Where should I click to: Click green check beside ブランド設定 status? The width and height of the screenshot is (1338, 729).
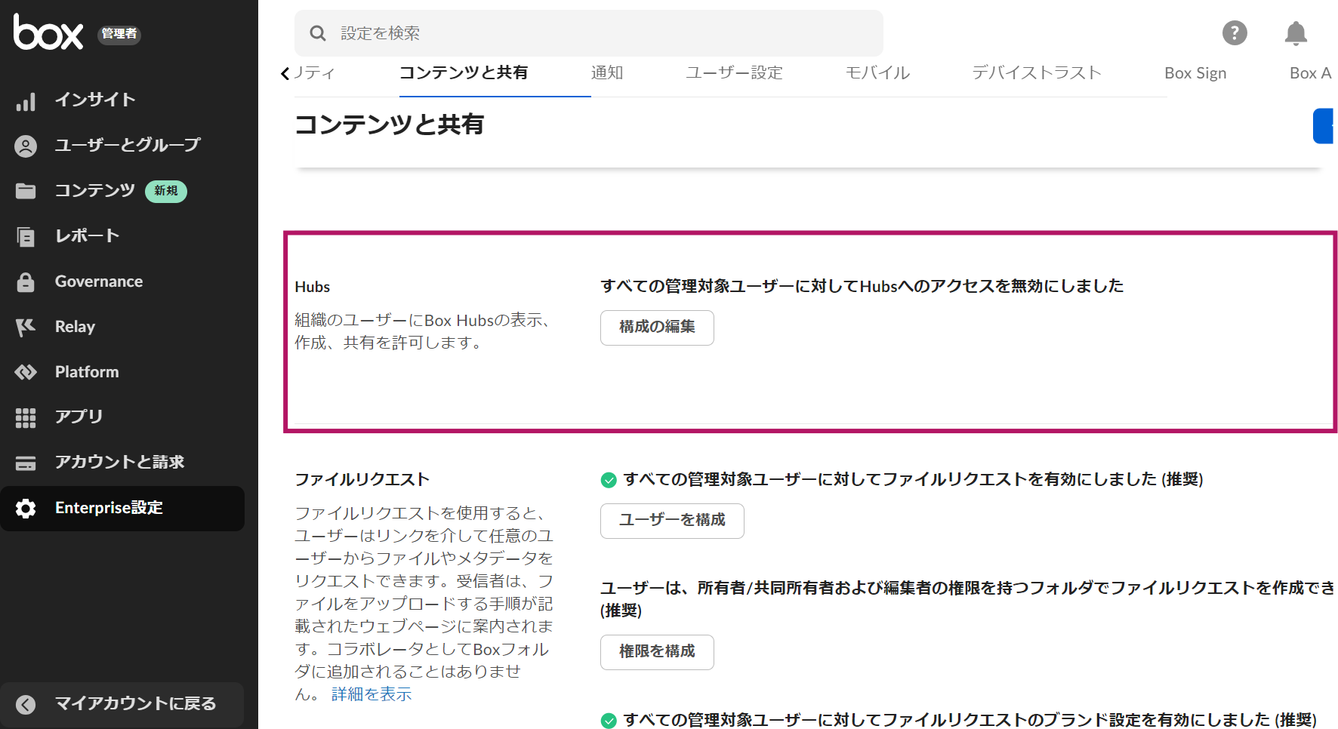point(608,721)
